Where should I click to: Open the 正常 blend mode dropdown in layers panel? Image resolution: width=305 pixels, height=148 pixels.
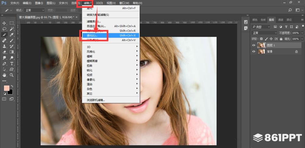click(x=264, y=33)
